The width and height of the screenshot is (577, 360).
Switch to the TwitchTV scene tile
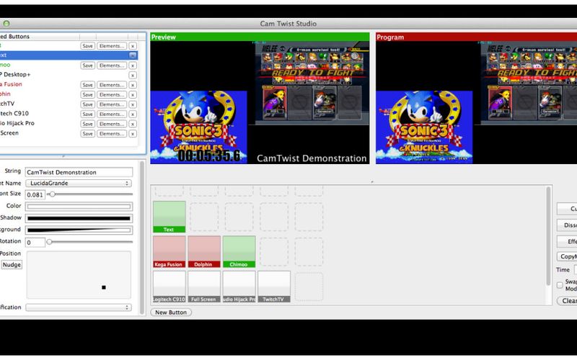click(274, 287)
